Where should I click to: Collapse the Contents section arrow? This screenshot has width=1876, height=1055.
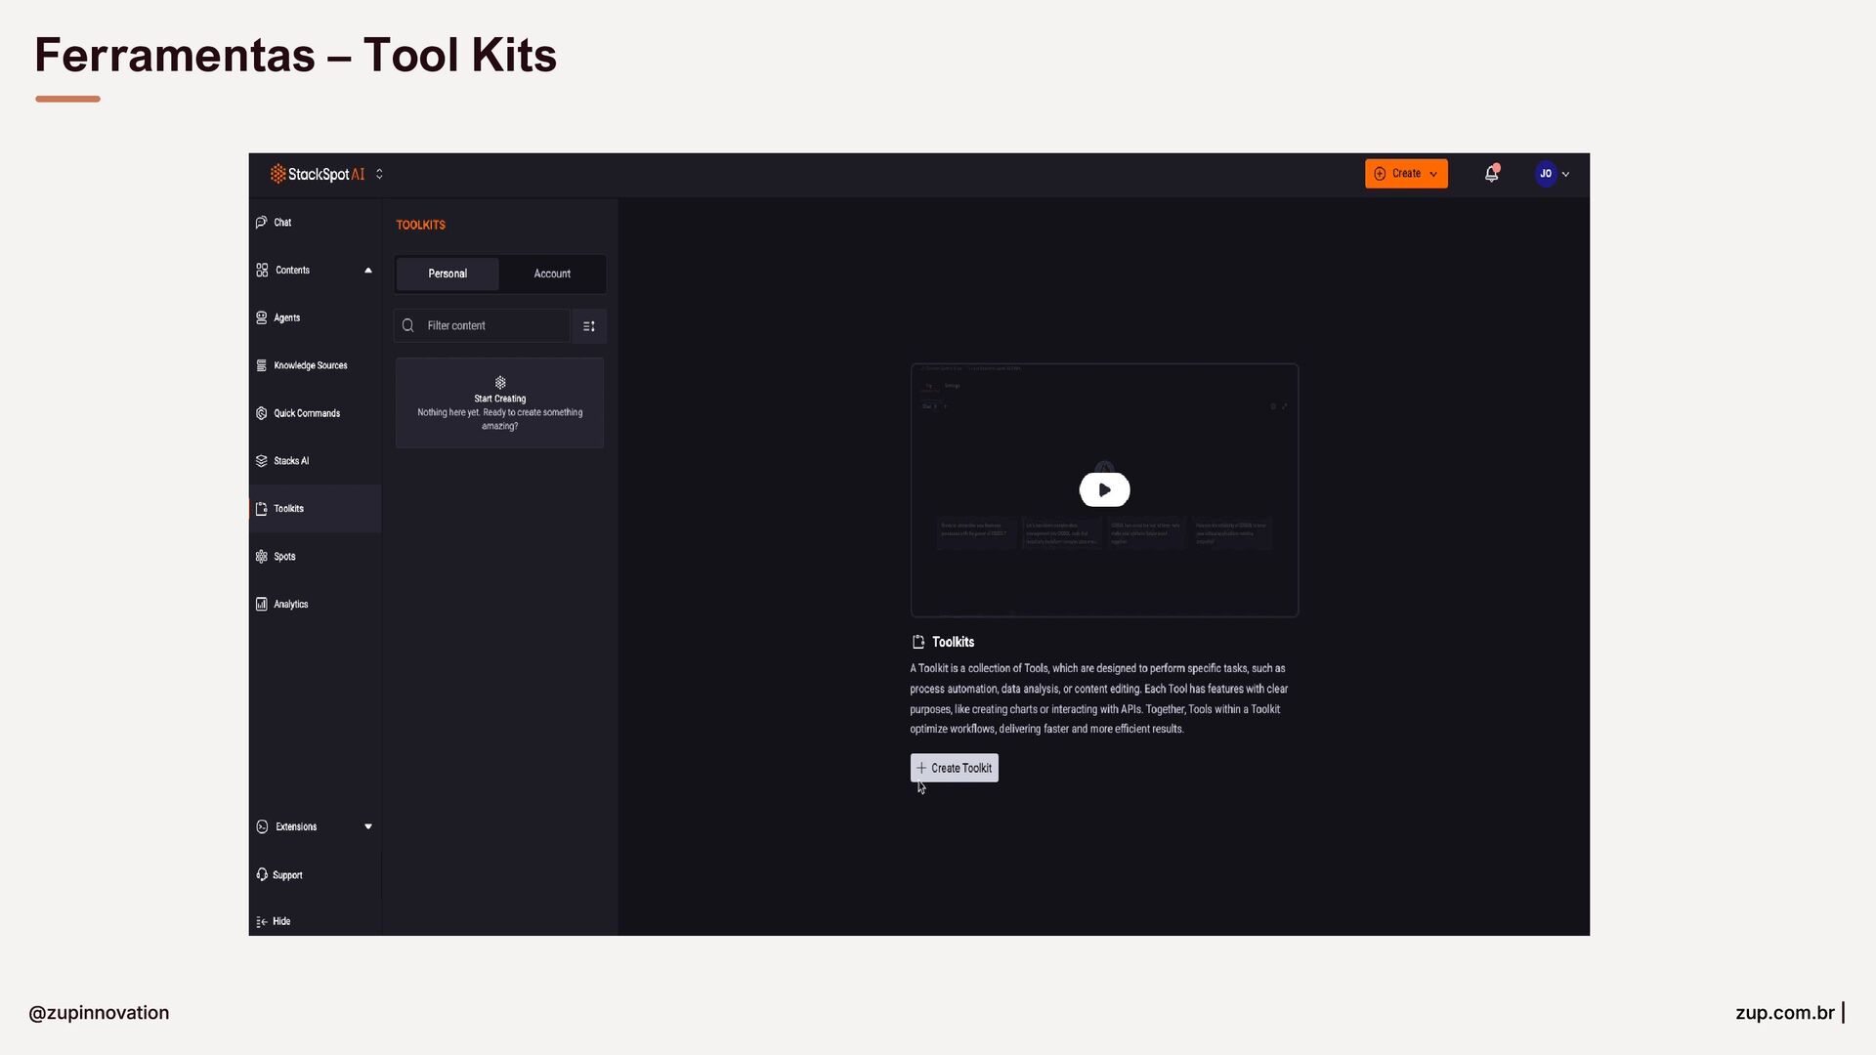[x=368, y=271]
